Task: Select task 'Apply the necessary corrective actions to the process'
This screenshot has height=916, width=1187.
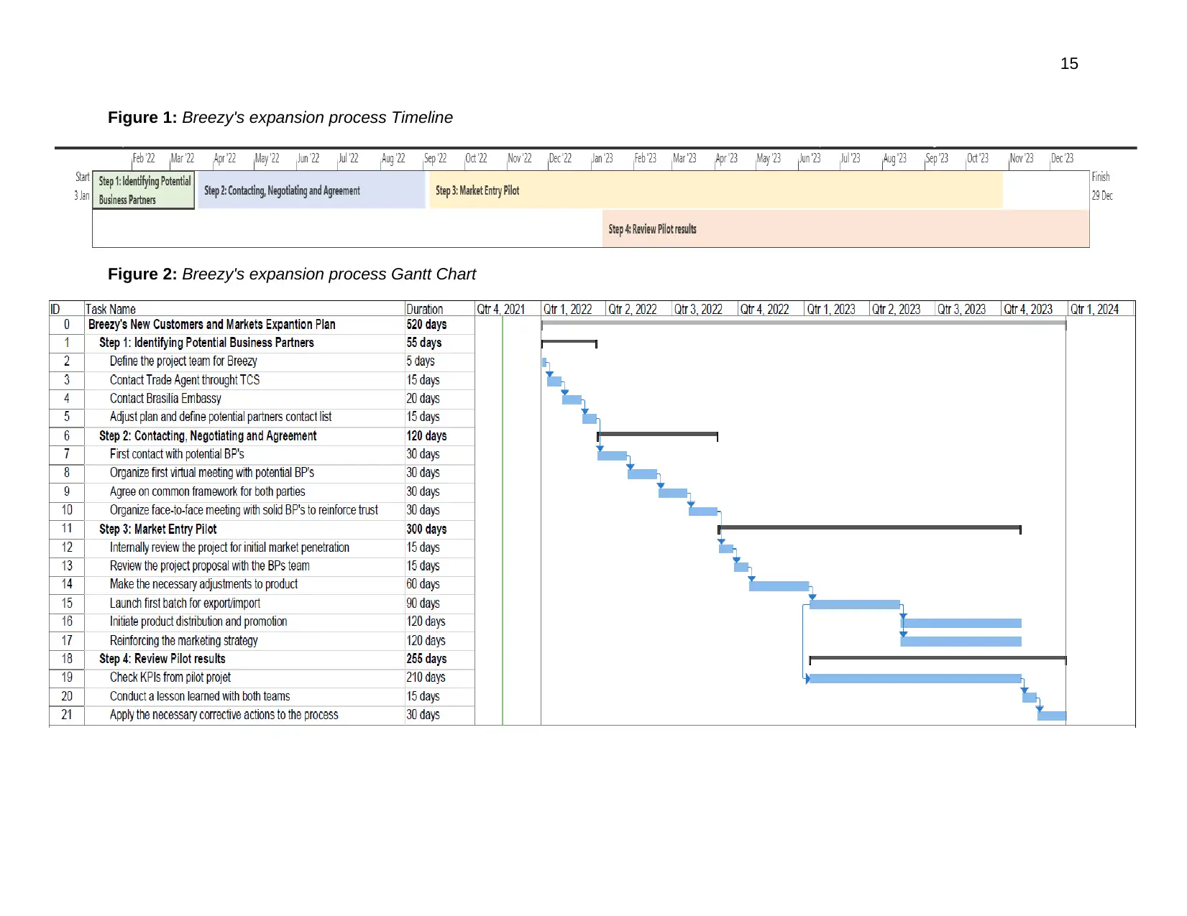Action: [x=224, y=715]
